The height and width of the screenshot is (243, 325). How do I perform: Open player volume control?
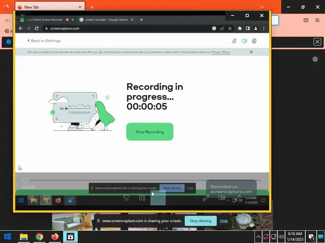(31, 197)
